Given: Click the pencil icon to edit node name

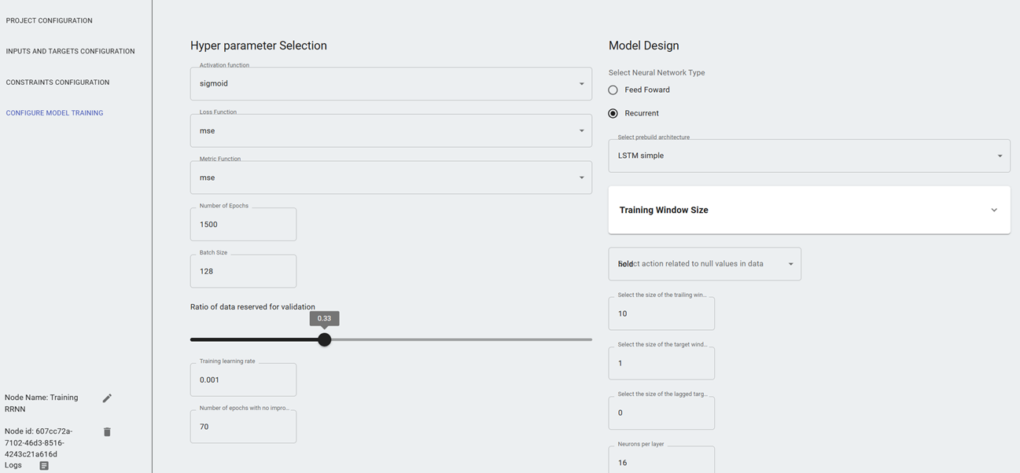Looking at the screenshot, I should point(107,398).
